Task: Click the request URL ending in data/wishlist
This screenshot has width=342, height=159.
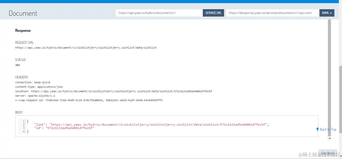Action: tap(86, 48)
